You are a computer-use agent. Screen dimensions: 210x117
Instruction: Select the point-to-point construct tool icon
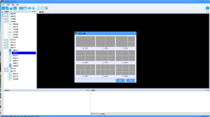point(10,32)
